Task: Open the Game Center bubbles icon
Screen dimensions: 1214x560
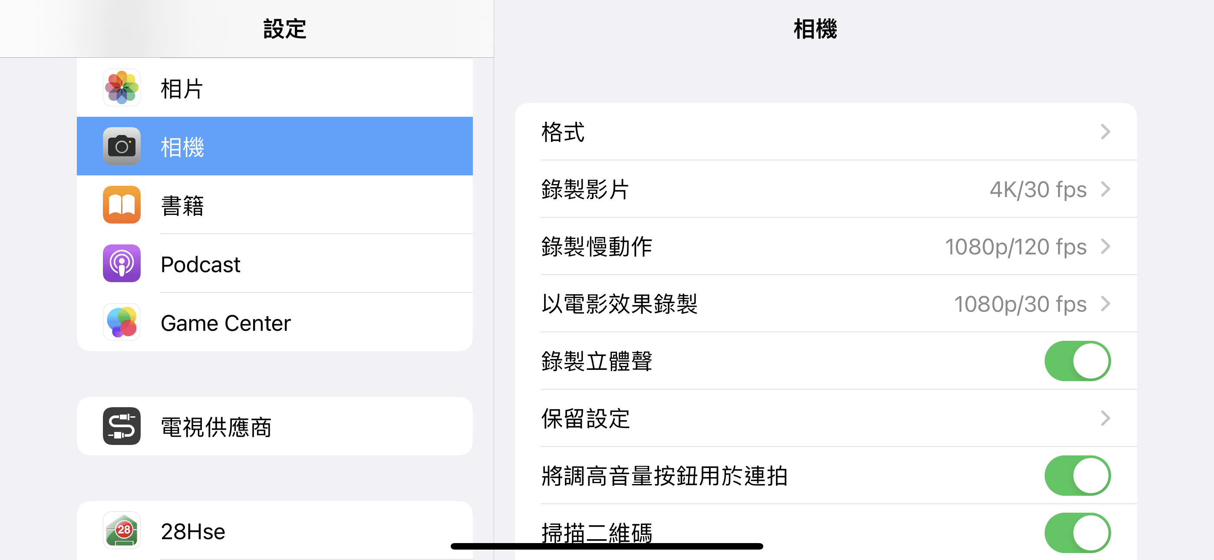Action: (x=122, y=322)
